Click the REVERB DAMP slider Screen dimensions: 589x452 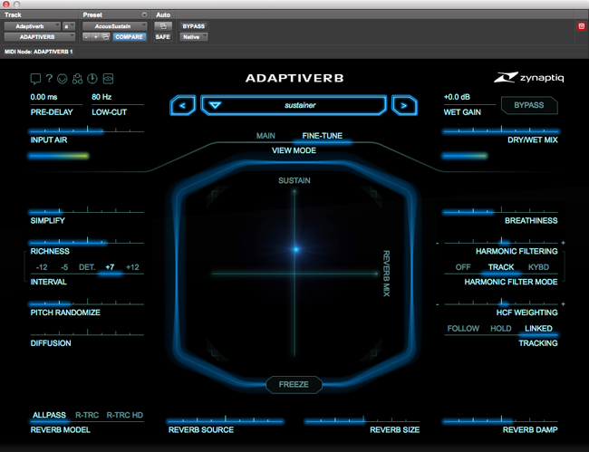501,421
